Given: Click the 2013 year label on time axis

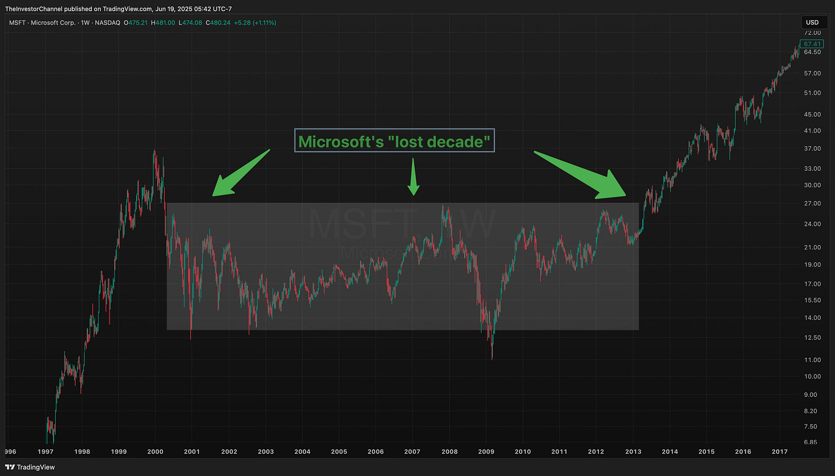Looking at the screenshot, I should [x=633, y=451].
